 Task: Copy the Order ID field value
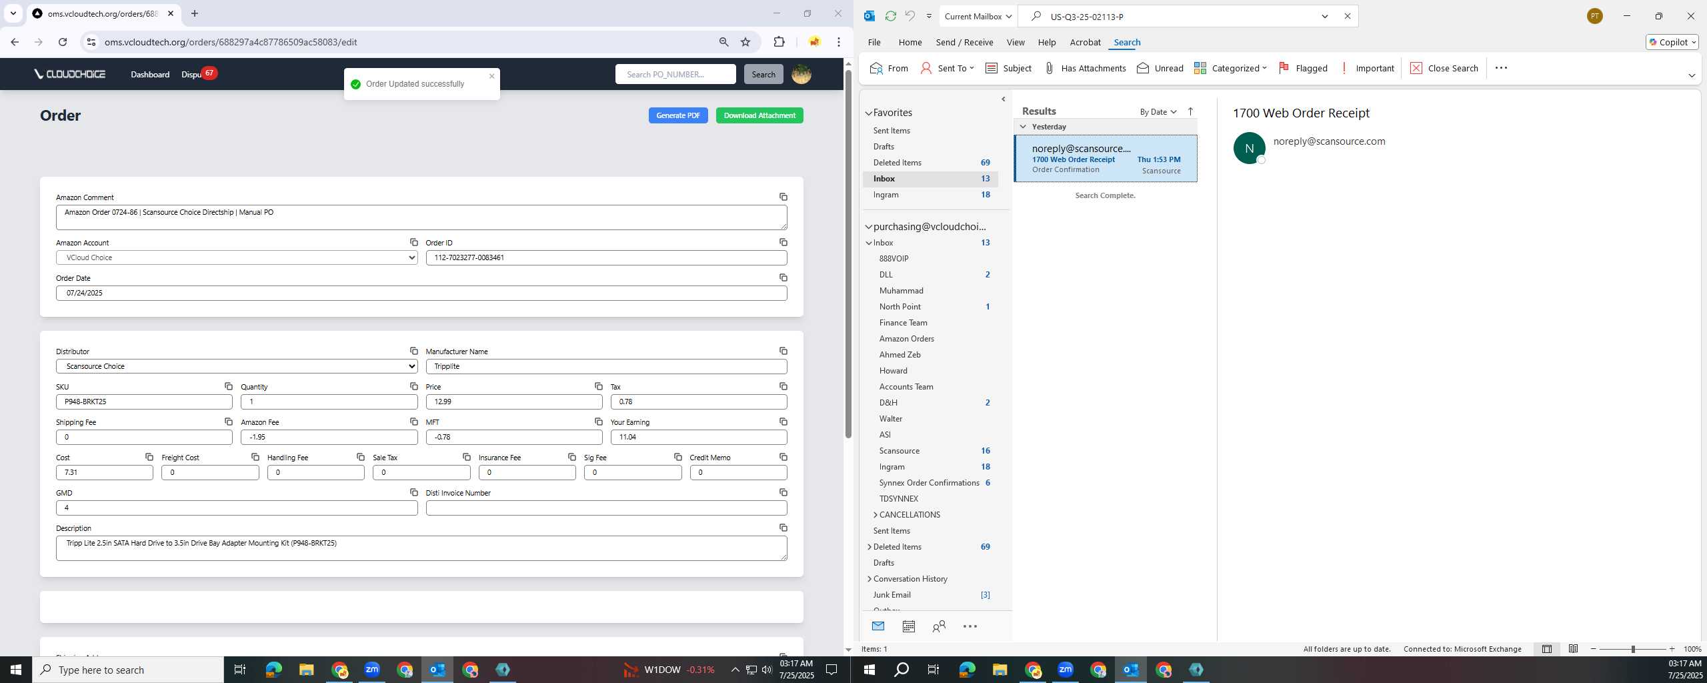pos(783,242)
